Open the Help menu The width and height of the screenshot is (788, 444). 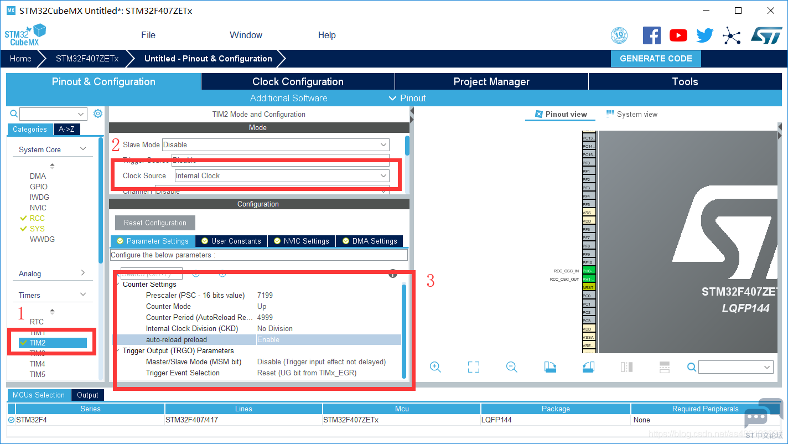tap(326, 35)
